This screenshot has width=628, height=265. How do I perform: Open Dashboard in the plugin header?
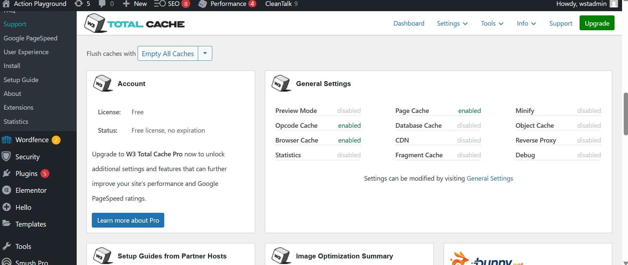409,23
